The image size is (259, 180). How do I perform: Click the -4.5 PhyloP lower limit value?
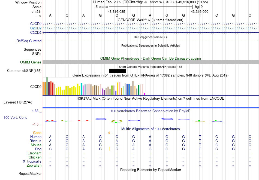[x=35, y=124]
